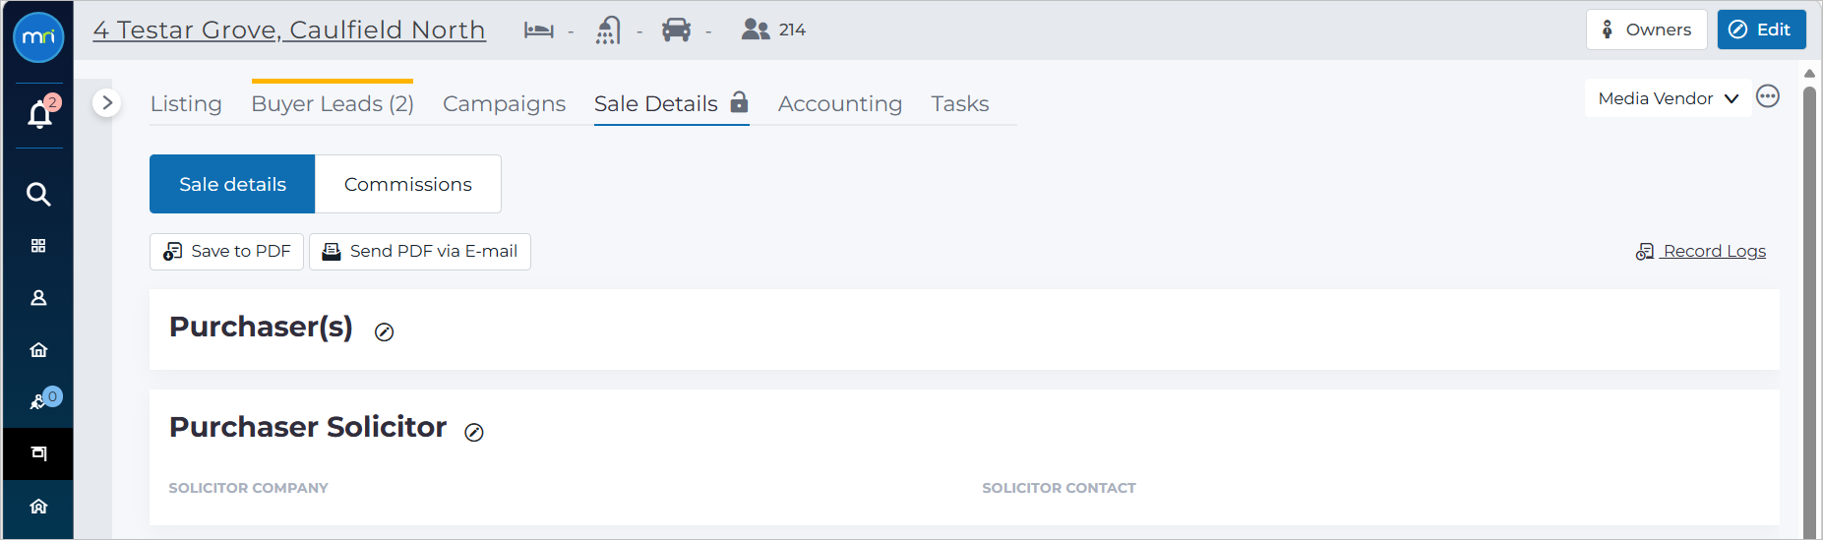
Task: Click the contacts count icon showing 214
Action: 756,30
